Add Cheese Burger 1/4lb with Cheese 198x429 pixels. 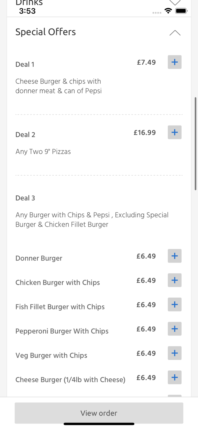tap(175, 377)
